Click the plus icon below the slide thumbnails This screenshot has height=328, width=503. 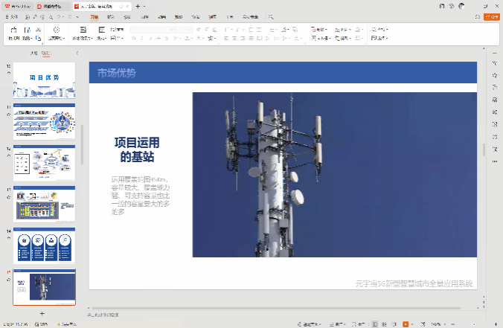pos(42,314)
